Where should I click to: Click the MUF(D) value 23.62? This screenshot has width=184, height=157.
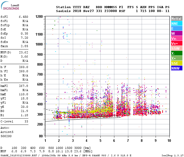point(24,52)
